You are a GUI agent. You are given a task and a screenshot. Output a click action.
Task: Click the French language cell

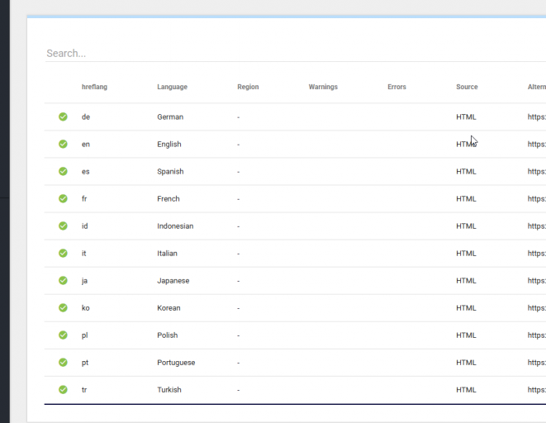(169, 199)
